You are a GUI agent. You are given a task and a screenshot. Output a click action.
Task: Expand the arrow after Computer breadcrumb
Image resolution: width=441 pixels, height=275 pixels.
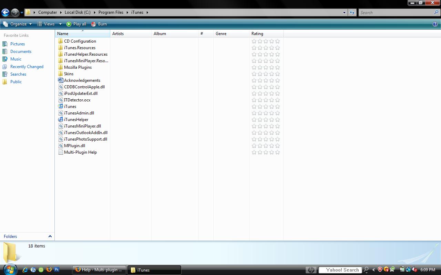point(61,12)
